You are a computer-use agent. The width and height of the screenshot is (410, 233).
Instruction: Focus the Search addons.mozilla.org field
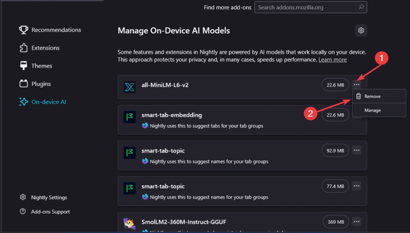point(311,7)
